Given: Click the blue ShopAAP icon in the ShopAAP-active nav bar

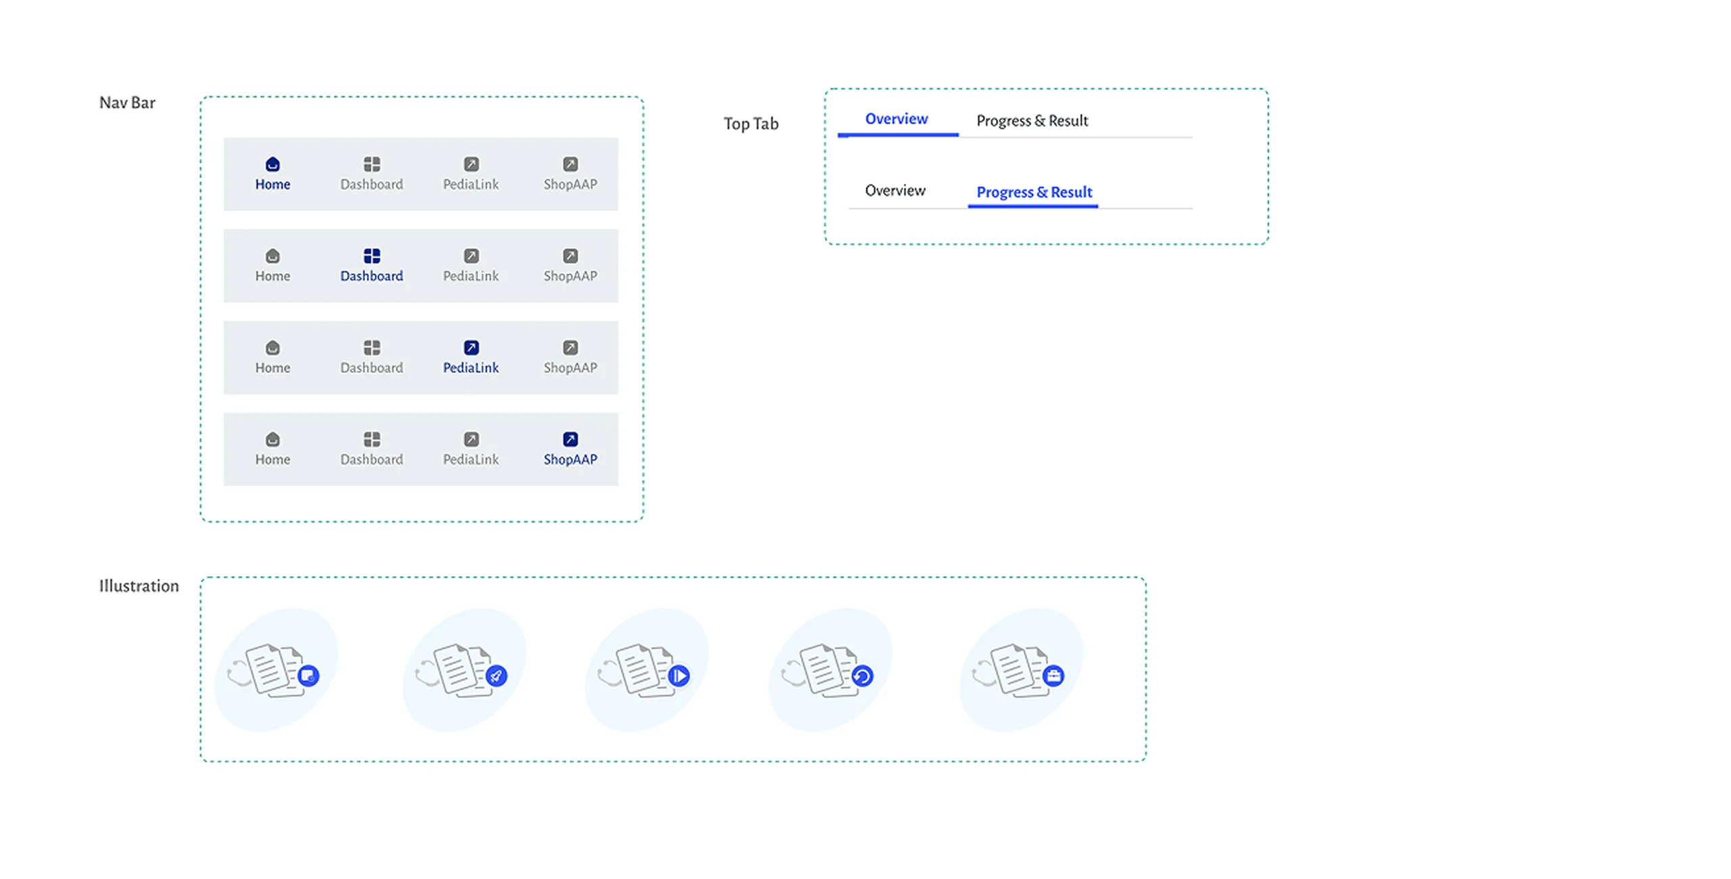Looking at the screenshot, I should click(570, 439).
